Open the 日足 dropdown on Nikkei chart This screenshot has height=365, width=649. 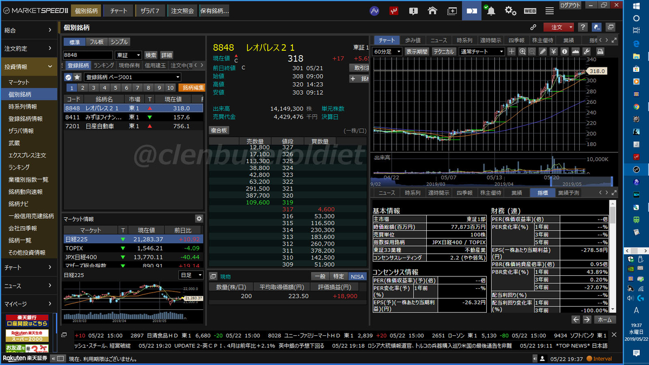click(x=191, y=275)
